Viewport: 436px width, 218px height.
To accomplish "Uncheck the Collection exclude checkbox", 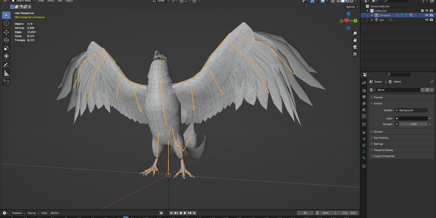I will coord(422,11).
